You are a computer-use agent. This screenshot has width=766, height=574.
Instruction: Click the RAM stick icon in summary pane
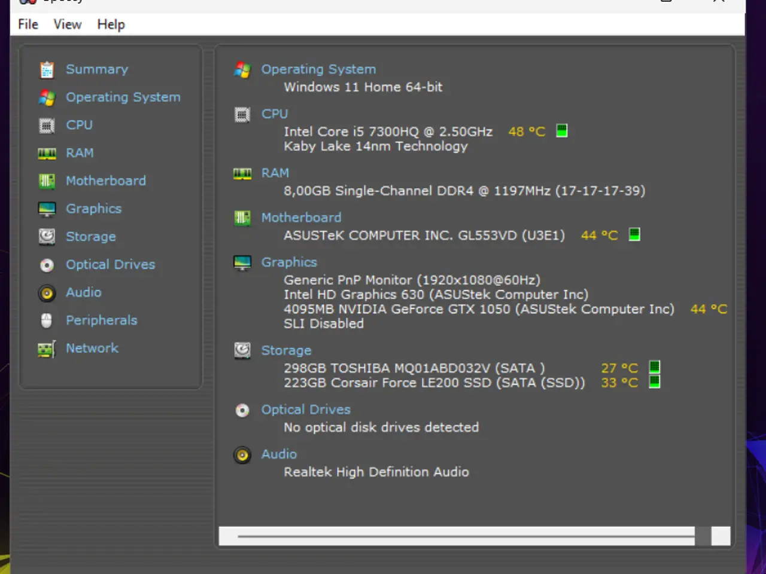(x=242, y=174)
